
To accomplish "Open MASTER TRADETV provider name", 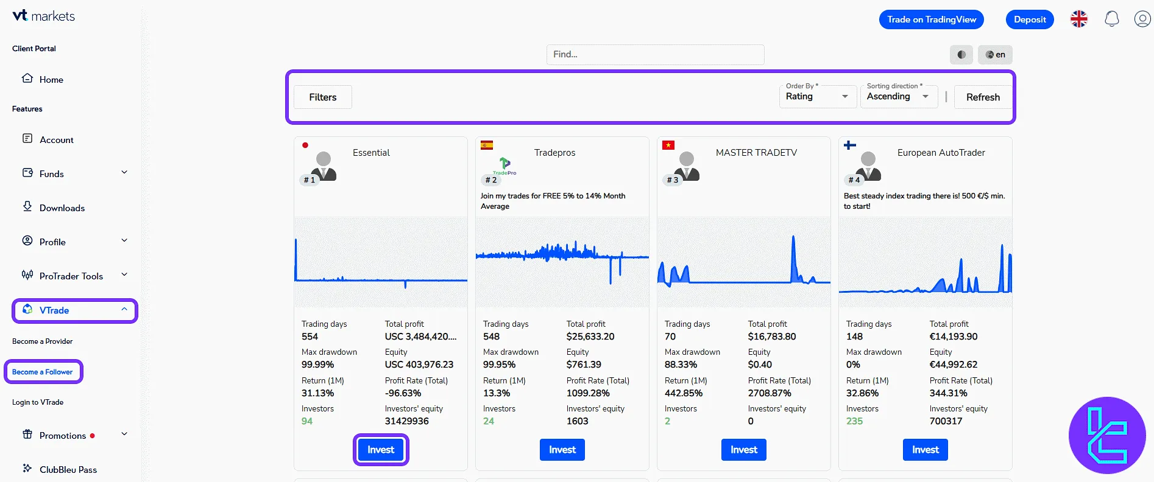I will (x=756, y=153).
